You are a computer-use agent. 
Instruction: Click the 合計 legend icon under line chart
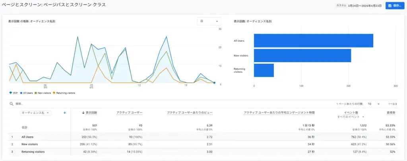tap(10, 93)
